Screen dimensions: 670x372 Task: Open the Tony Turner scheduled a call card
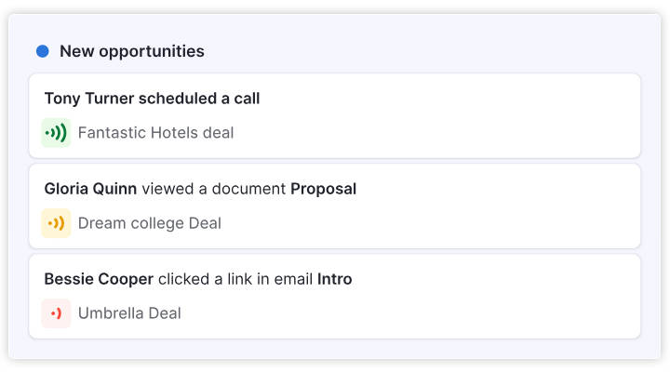(335, 115)
